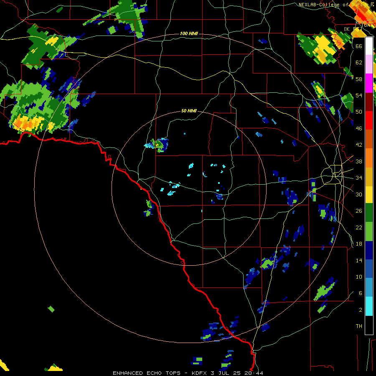376x376 pixels.
Task: Click the dark green color scale segment
Action: click(x=369, y=213)
